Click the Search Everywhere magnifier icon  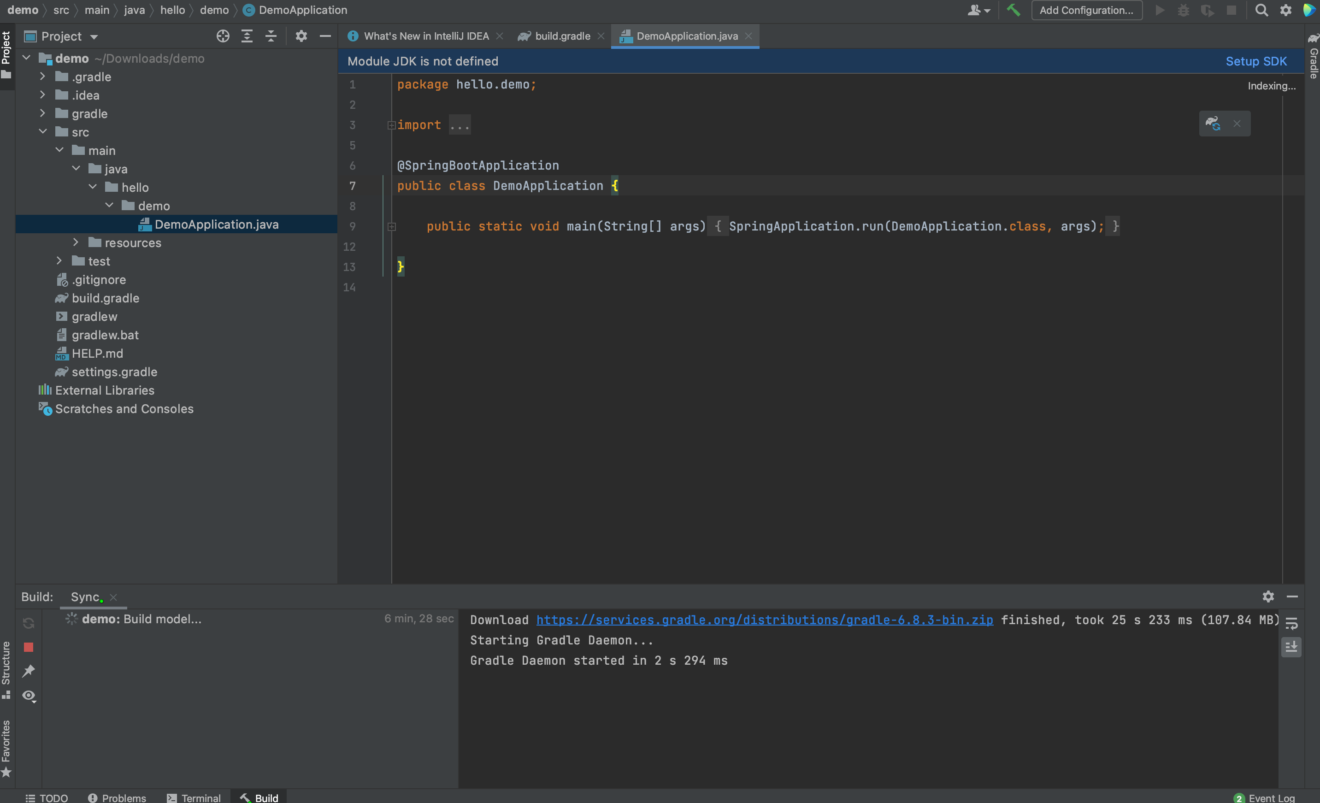[x=1261, y=10]
